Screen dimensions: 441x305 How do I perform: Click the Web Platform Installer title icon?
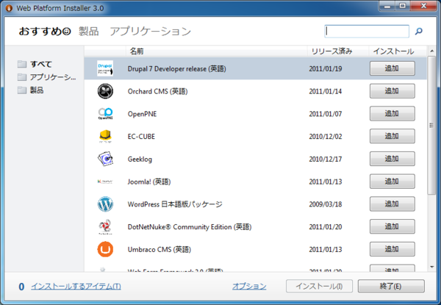(x=9, y=8)
